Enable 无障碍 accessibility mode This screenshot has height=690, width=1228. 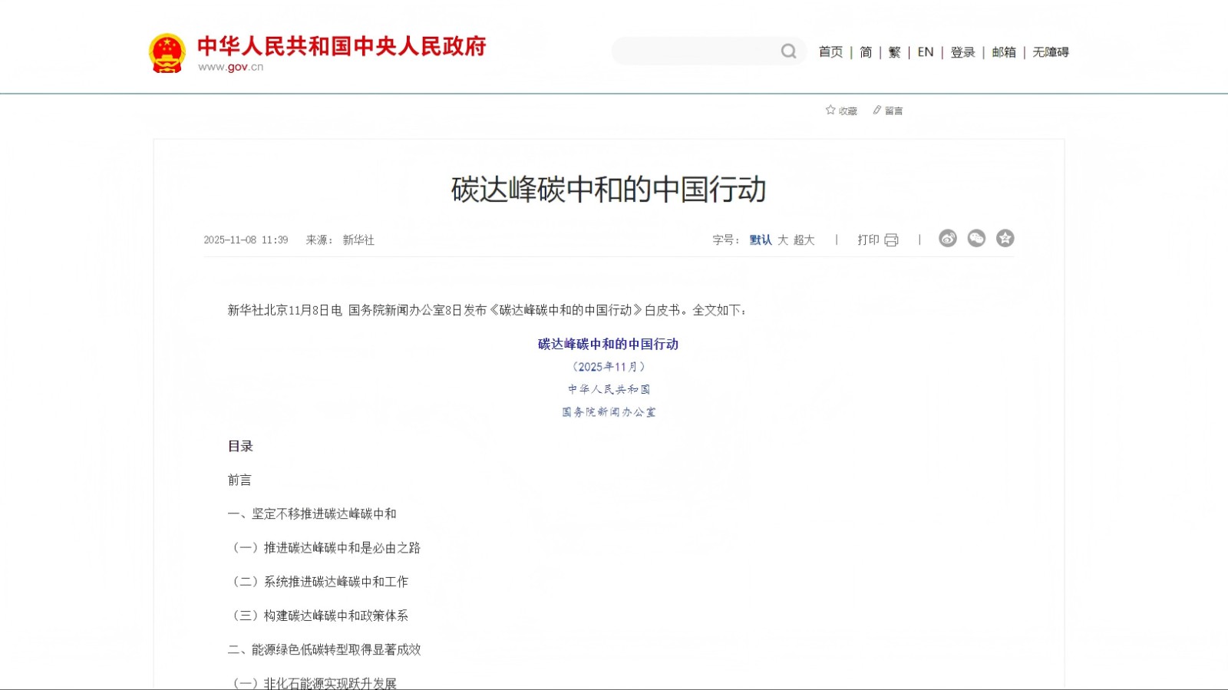(1051, 52)
